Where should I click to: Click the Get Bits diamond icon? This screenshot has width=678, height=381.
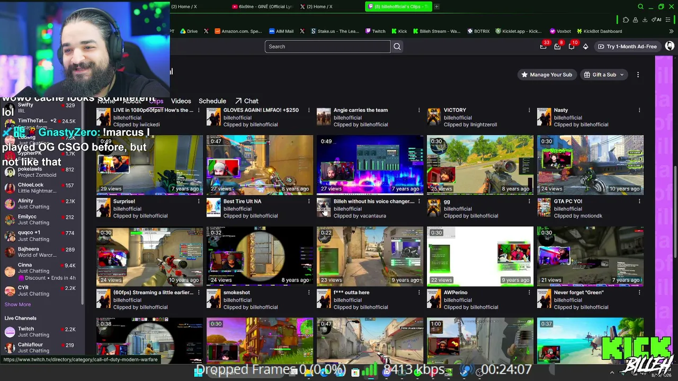585,47
